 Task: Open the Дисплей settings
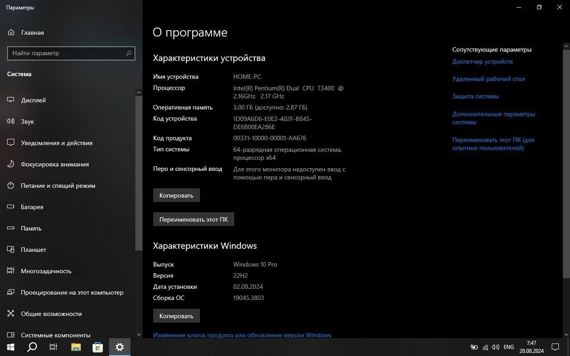coord(68,100)
